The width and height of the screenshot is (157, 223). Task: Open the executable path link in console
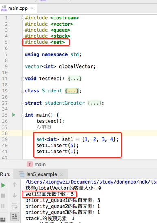tap(91, 182)
